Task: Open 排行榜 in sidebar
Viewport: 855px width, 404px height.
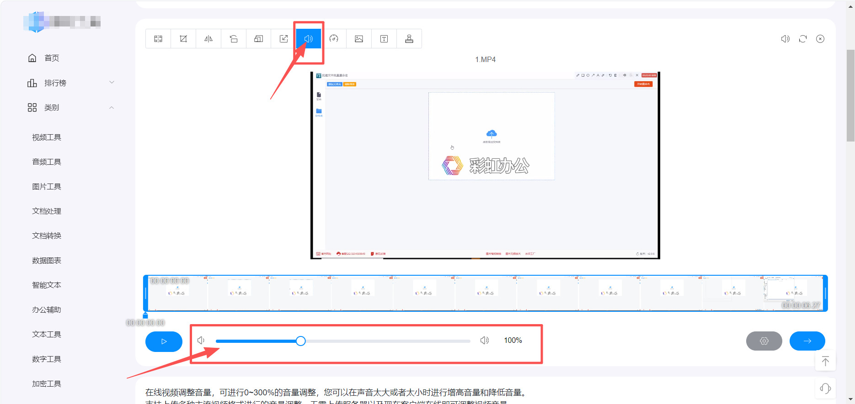Action: point(55,83)
